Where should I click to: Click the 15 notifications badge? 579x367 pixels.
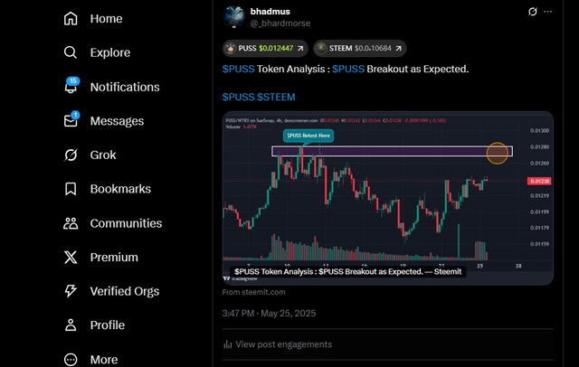pyautogui.click(x=73, y=80)
